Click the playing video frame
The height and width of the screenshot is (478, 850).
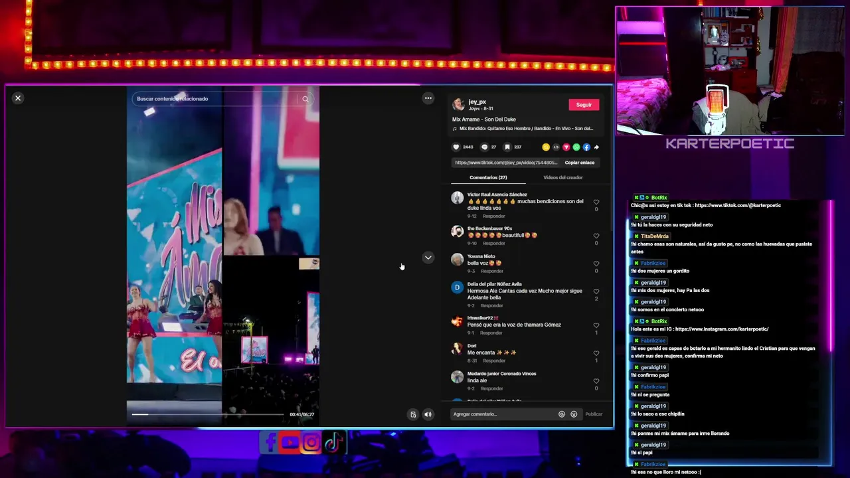(x=223, y=256)
